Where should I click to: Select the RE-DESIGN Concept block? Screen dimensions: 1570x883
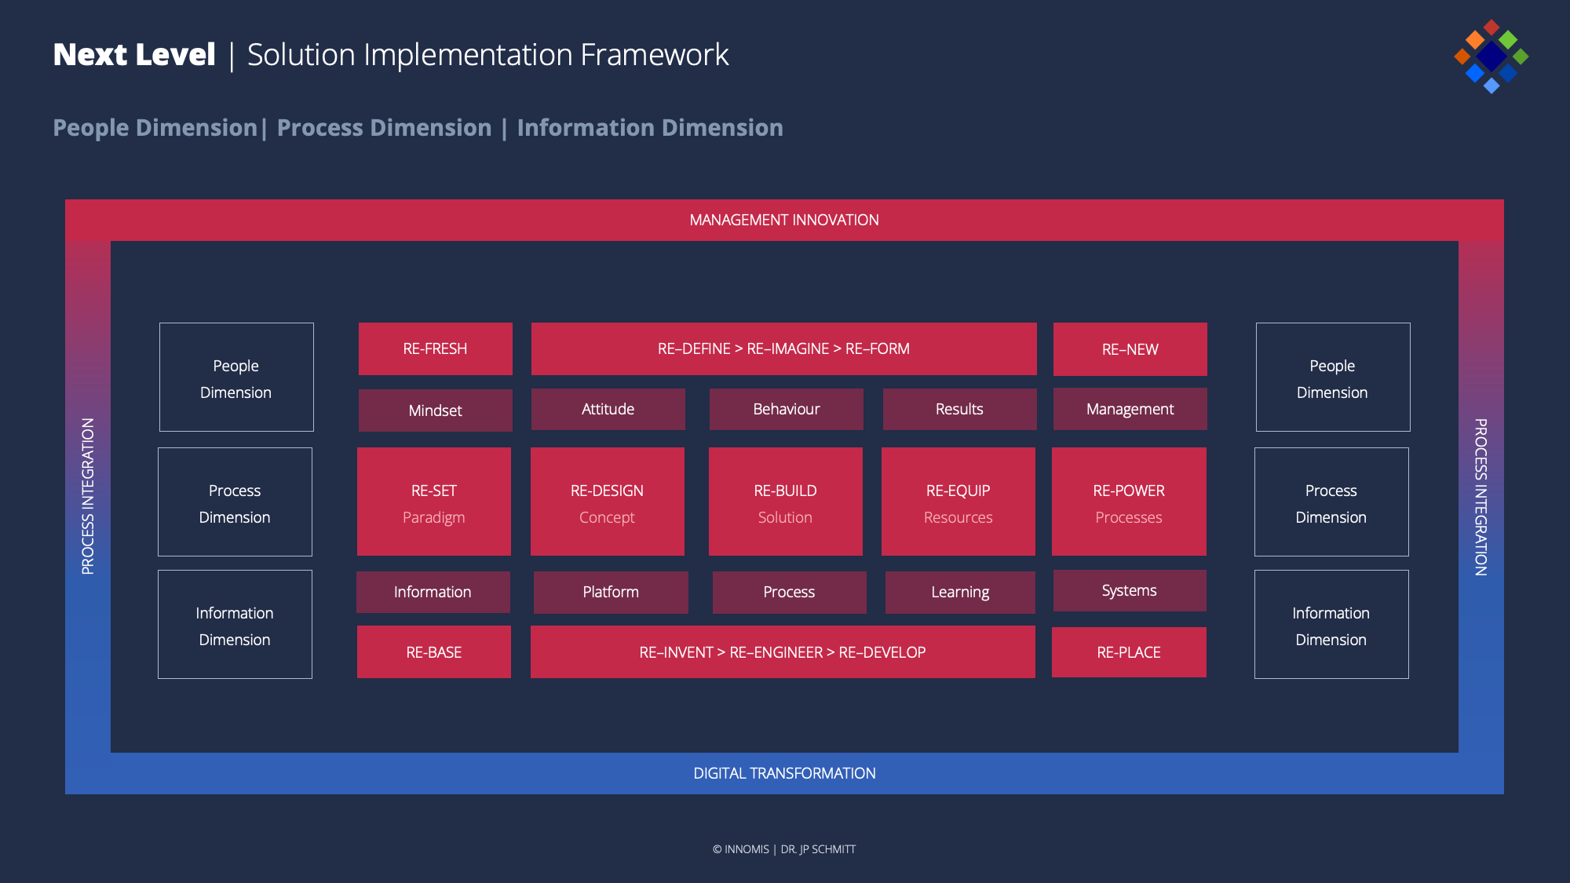[607, 502]
